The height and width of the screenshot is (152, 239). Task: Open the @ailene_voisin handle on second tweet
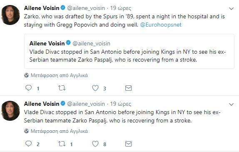86,104
